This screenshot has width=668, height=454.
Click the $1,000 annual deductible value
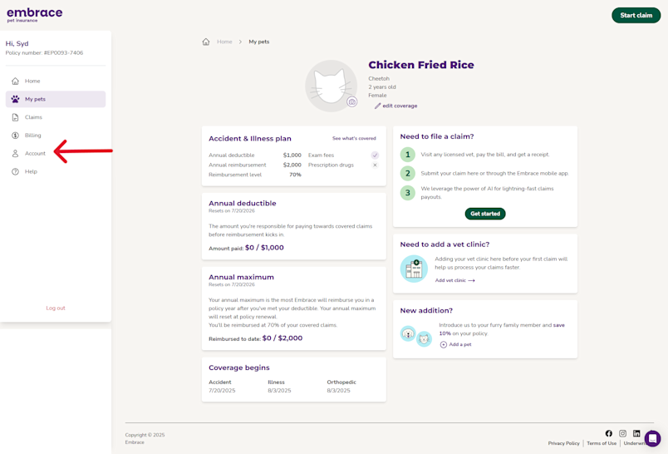coord(292,155)
